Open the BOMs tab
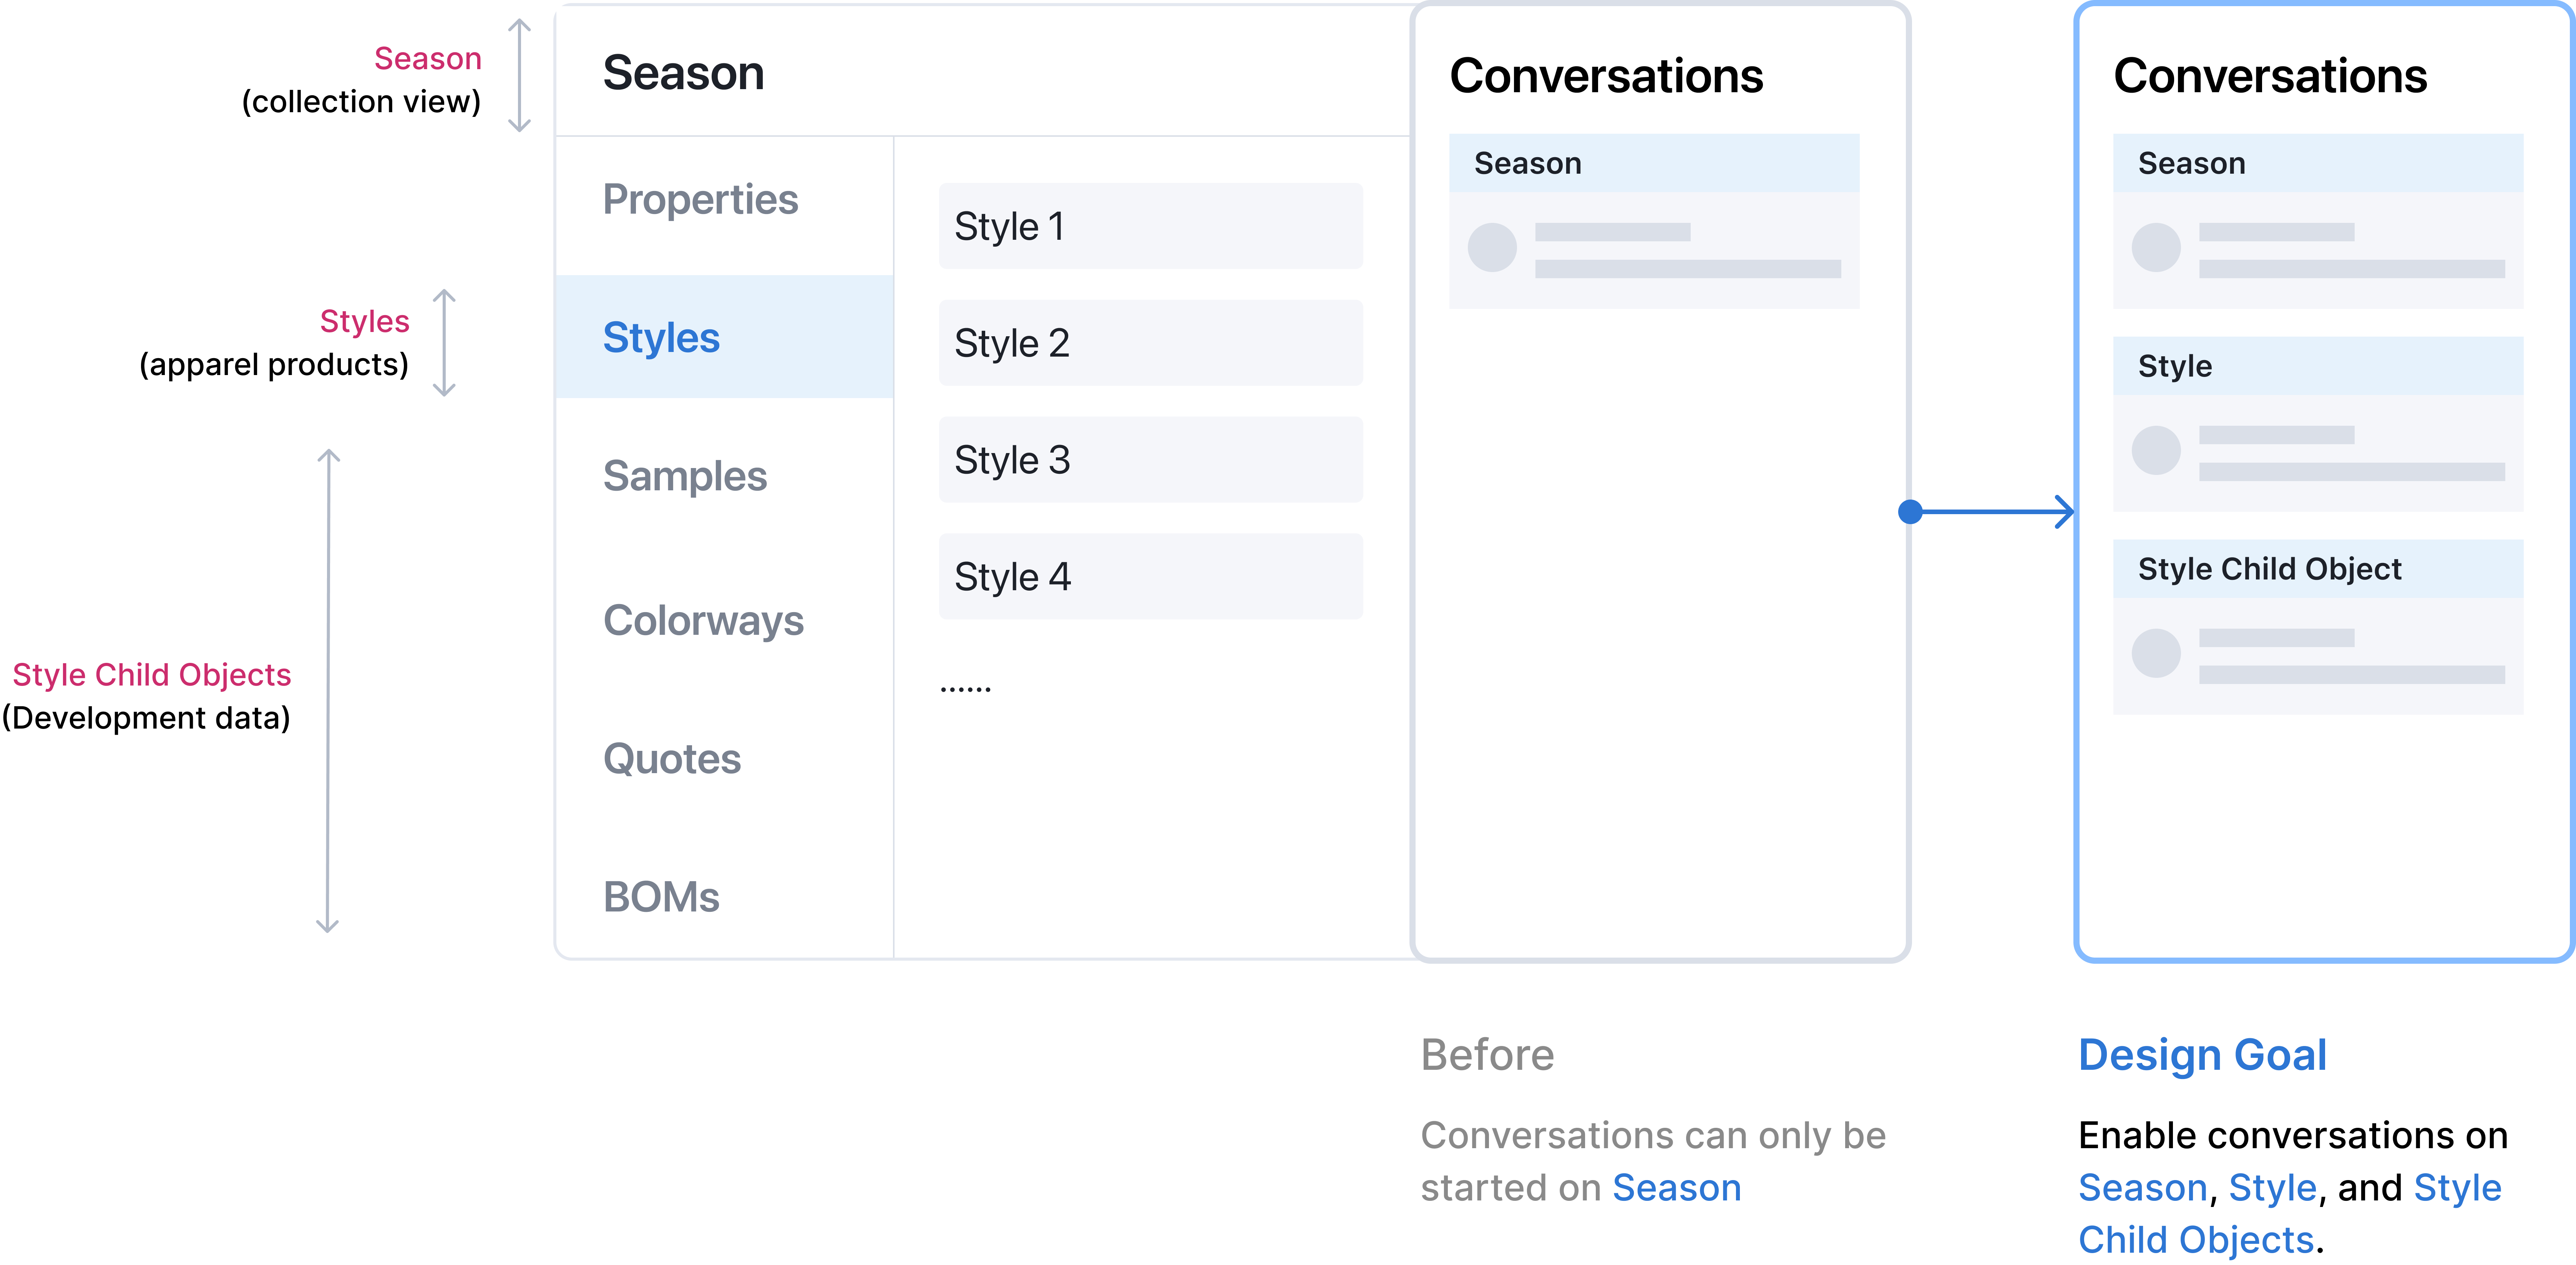 point(661,897)
